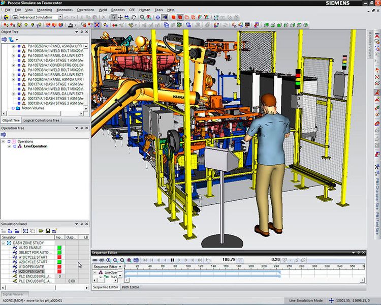Image resolution: width=381 pixels, height=305 pixels.
Task: Select A20 CYCLE START row in Simulation Panel
Action: point(32,262)
